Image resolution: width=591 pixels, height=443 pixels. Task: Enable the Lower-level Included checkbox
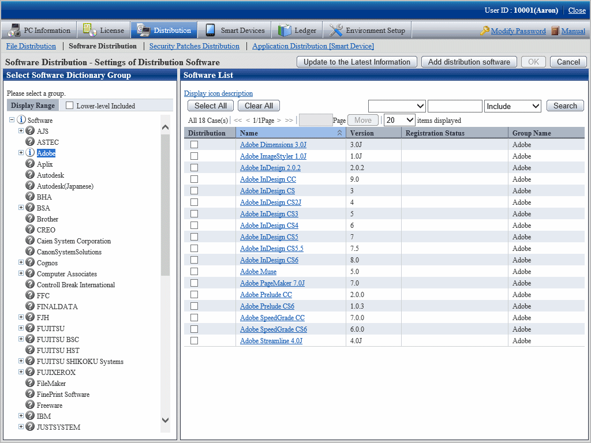[x=69, y=106]
